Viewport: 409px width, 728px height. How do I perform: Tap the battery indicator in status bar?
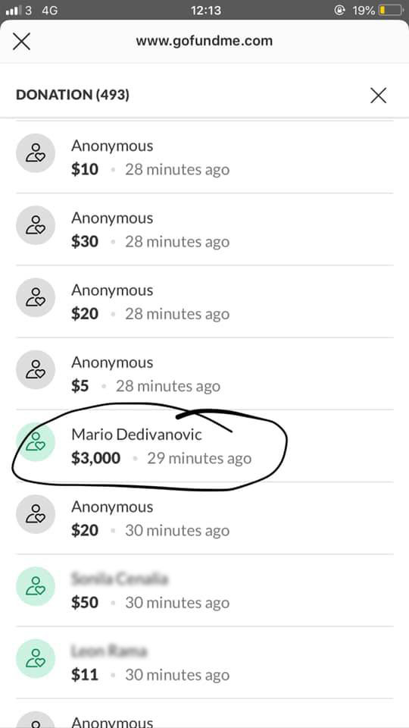click(391, 10)
